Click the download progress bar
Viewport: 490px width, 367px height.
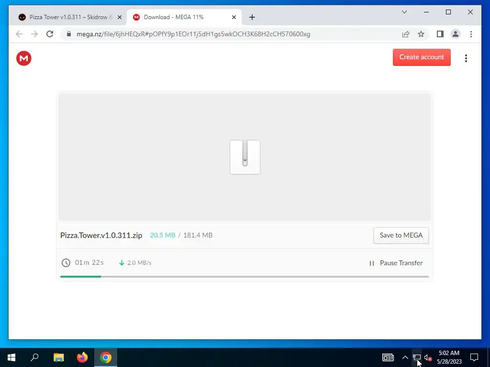(x=245, y=277)
